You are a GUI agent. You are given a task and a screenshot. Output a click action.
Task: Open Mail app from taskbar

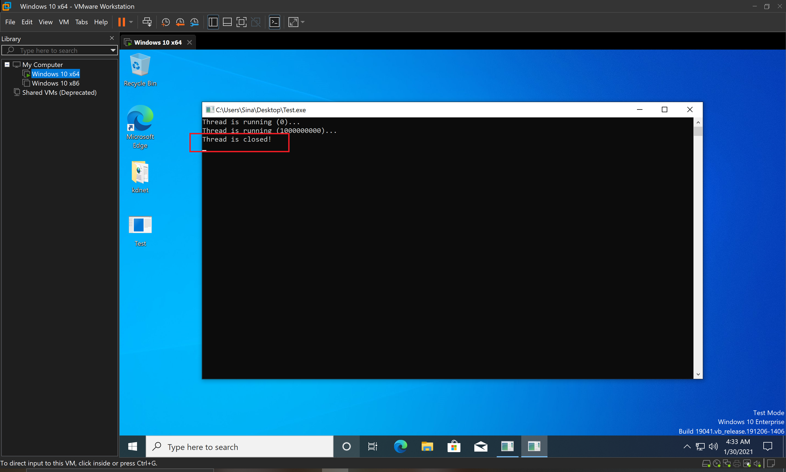(x=480, y=447)
